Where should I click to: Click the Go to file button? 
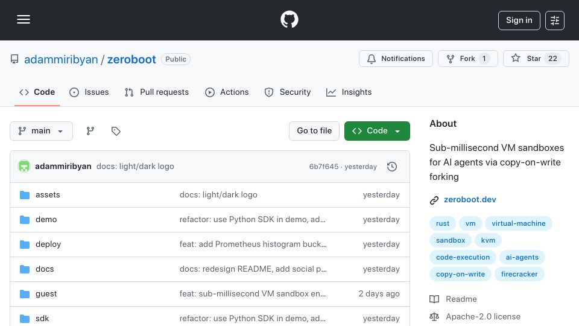[x=314, y=131]
